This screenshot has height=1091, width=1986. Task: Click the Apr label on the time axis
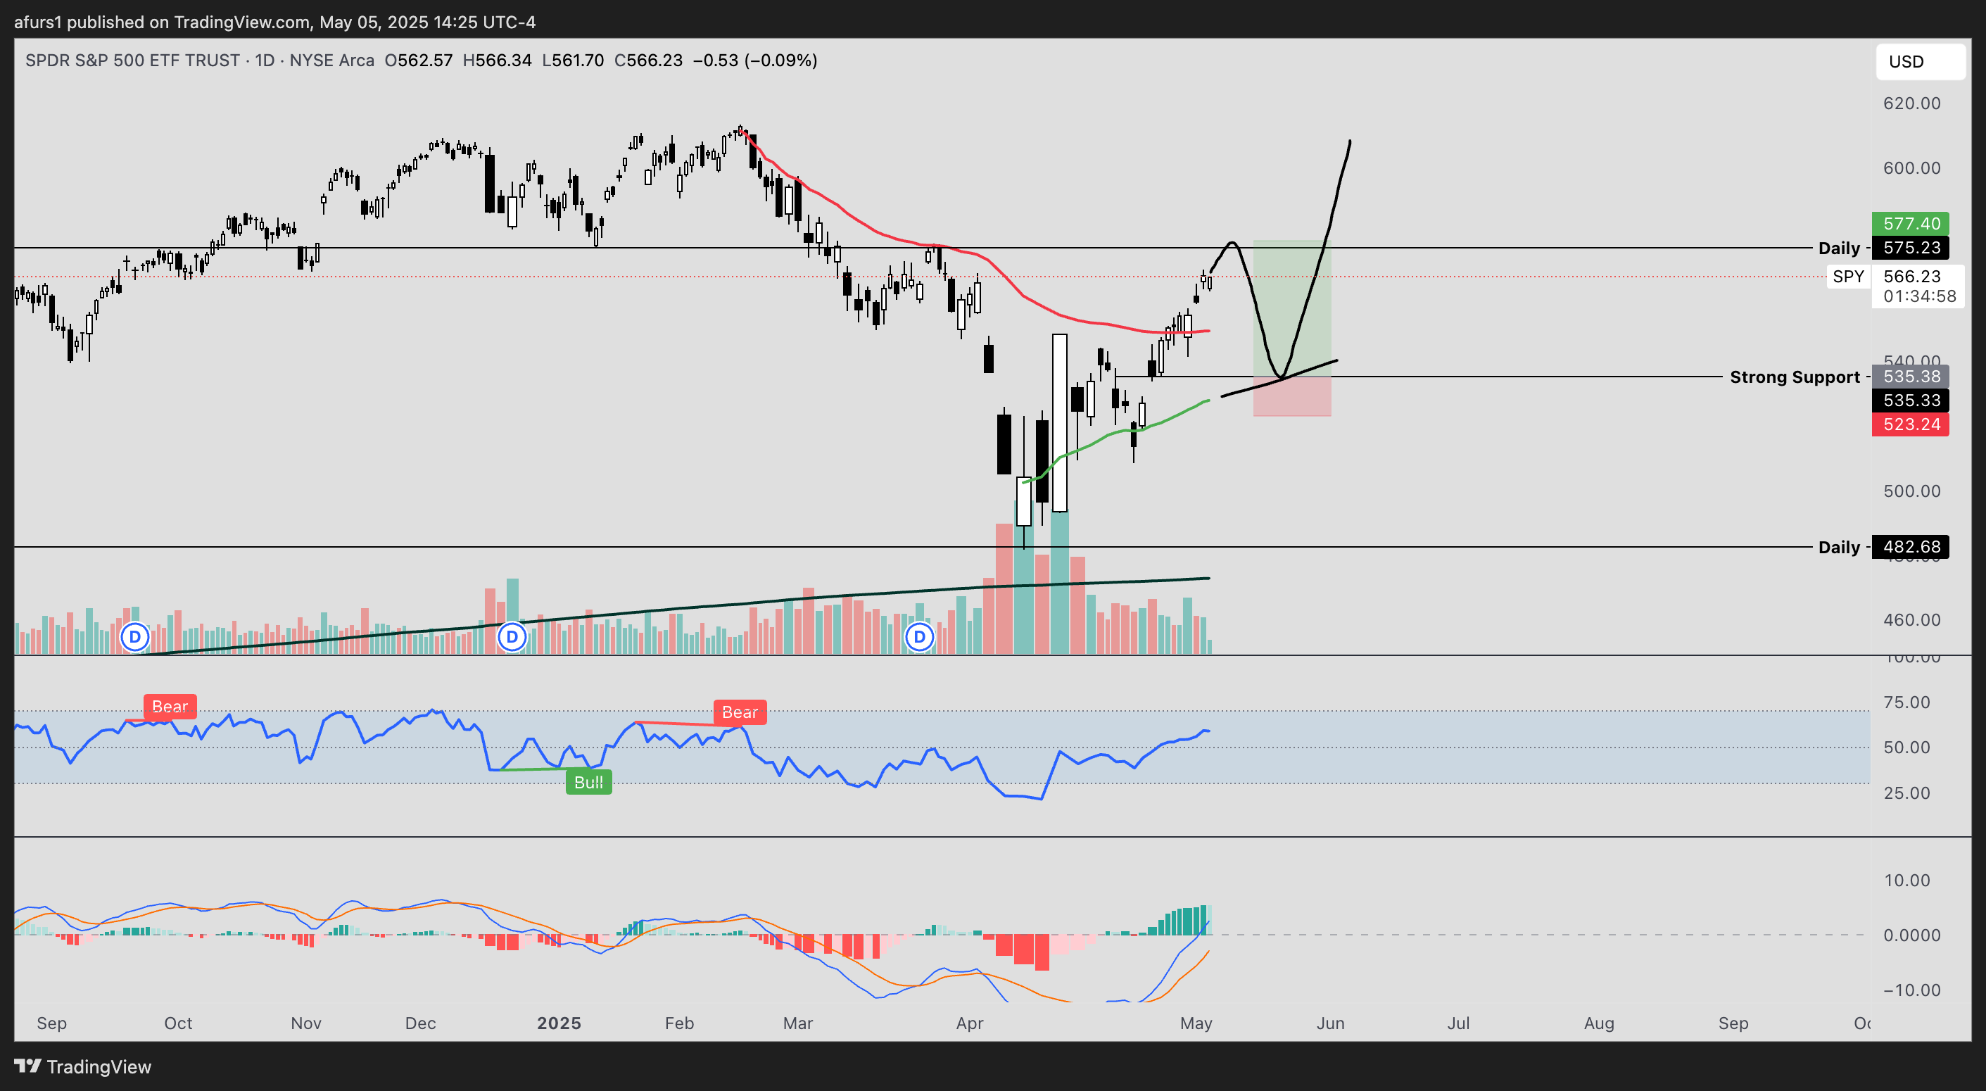click(969, 1023)
